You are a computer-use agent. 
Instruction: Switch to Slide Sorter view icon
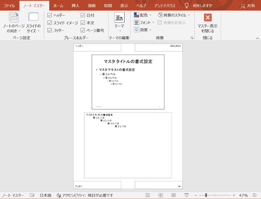(x=161, y=195)
